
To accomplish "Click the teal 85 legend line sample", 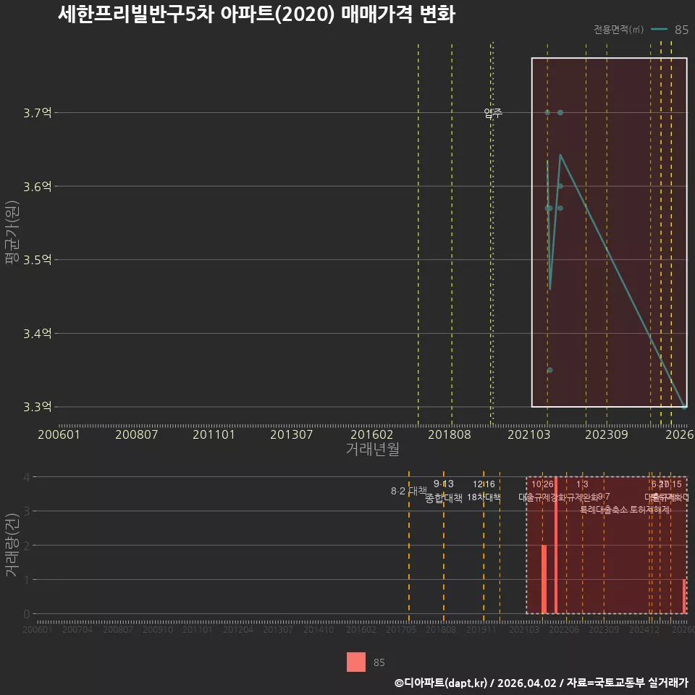I will click(x=659, y=29).
